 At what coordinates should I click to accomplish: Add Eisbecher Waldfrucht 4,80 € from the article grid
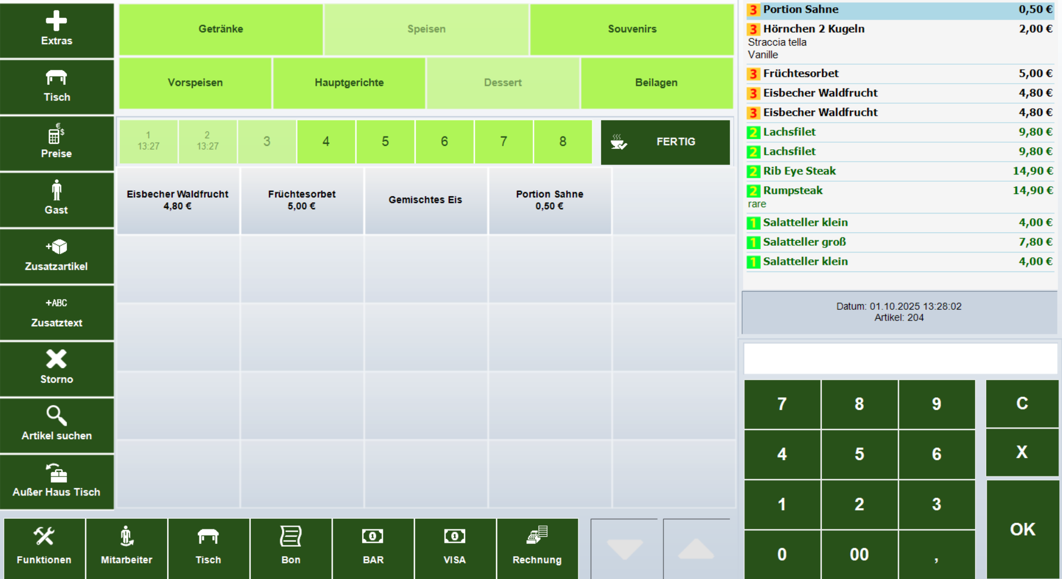pyautogui.click(x=178, y=200)
